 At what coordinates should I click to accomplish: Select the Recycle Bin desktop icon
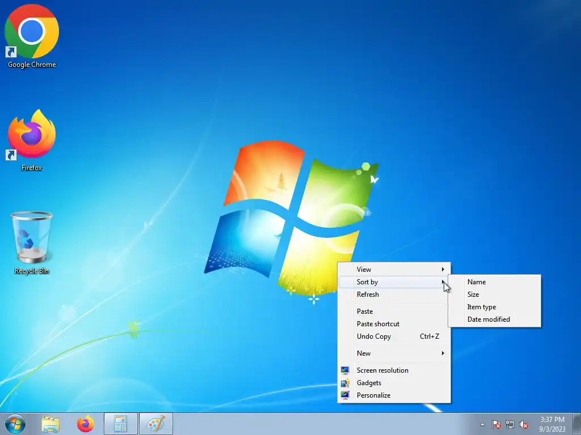tap(32, 242)
